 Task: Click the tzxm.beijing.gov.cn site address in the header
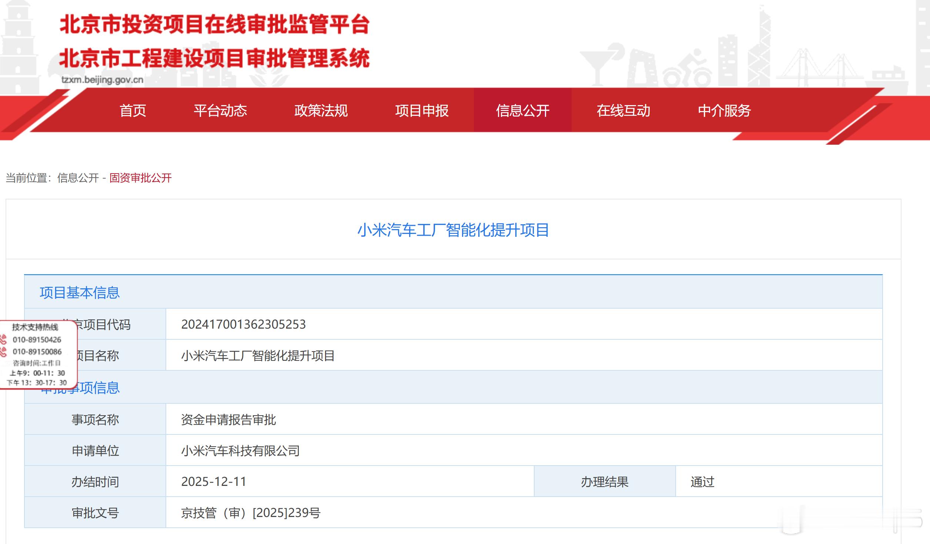tap(102, 80)
